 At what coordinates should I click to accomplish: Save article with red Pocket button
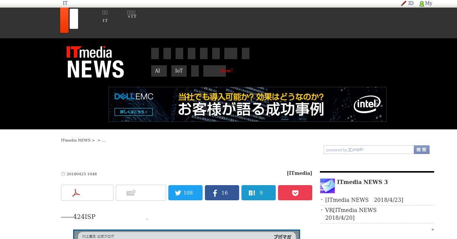point(295,193)
